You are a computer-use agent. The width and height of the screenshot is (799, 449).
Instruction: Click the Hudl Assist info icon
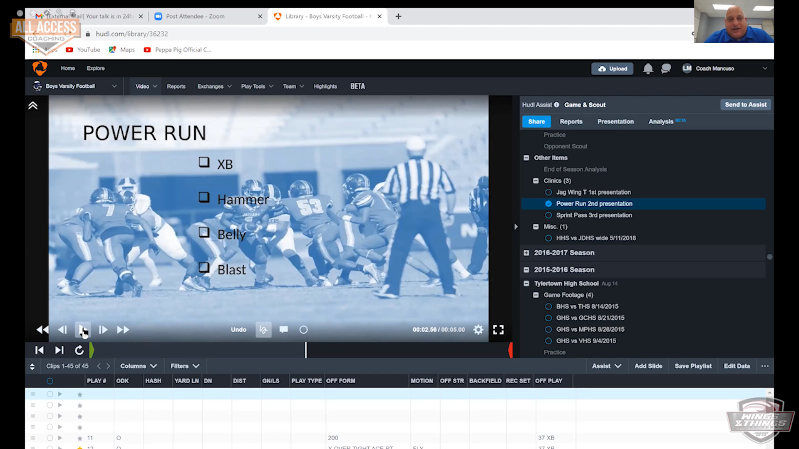click(x=556, y=105)
